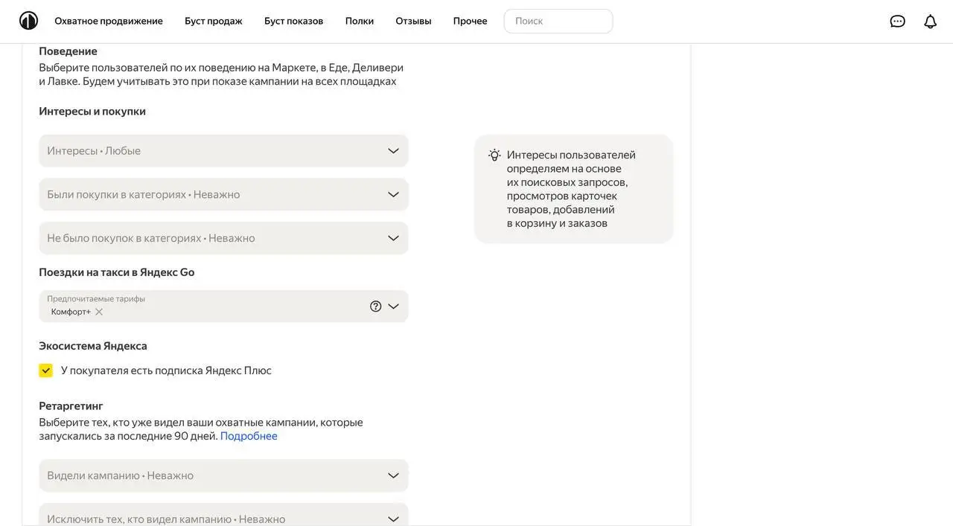Click the help question mark in tariffs field

click(x=376, y=307)
